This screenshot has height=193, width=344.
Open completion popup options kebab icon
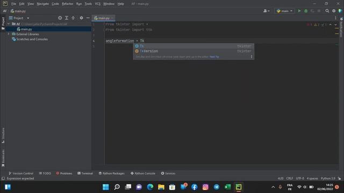(252, 57)
